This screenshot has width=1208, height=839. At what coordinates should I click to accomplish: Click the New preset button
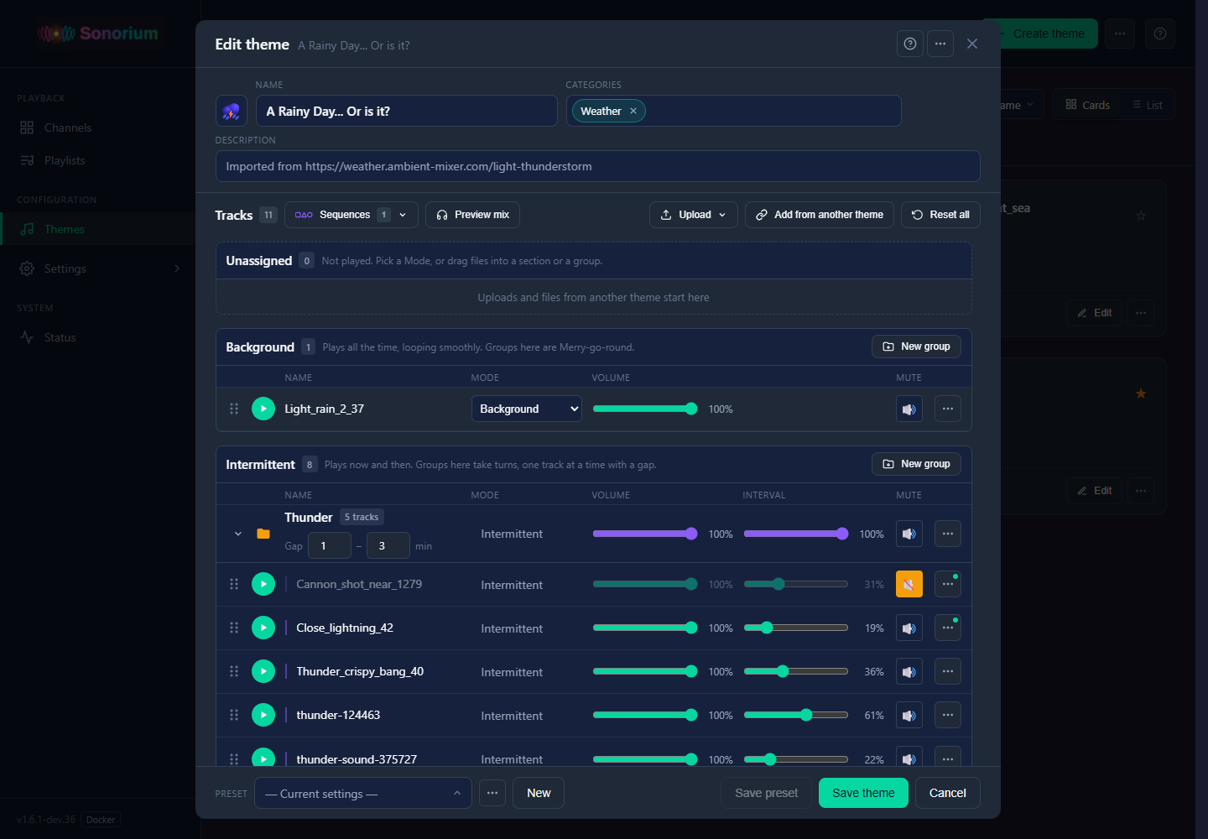pos(539,793)
